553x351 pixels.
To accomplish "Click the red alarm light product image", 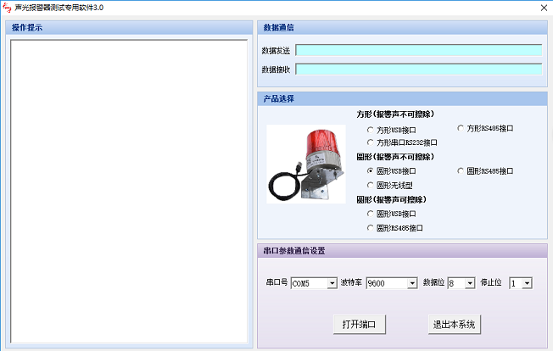I will click(306, 164).
